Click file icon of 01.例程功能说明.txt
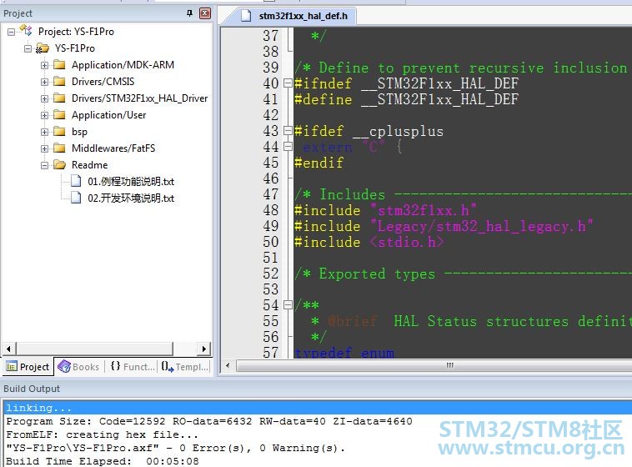This screenshot has height=467, width=632. point(76,181)
